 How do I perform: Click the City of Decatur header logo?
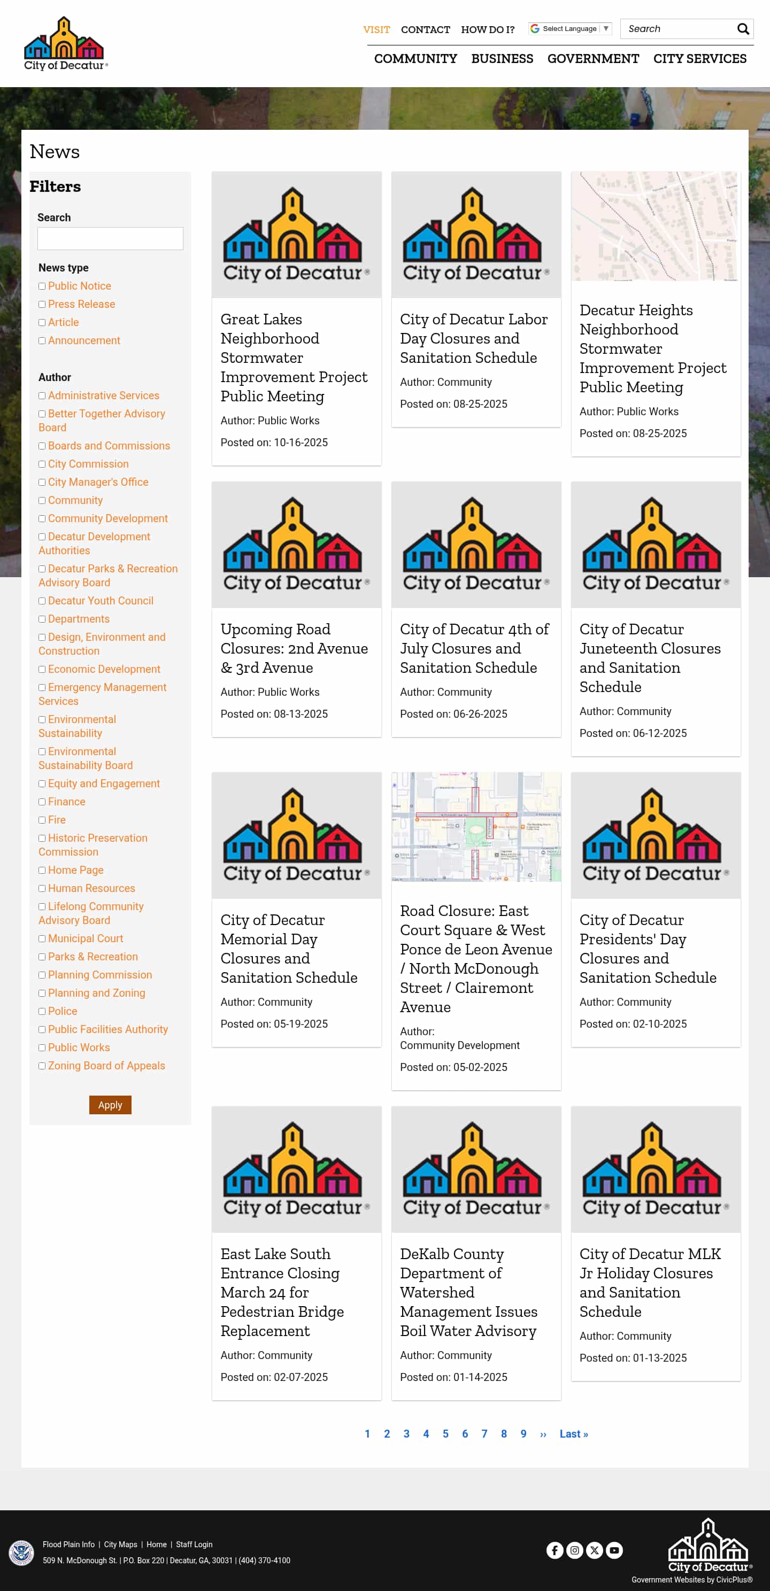click(x=66, y=43)
